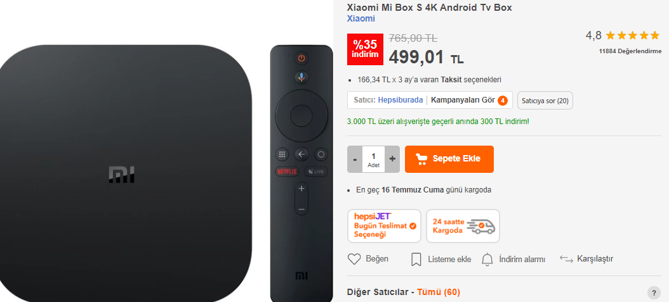This screenshot has height=302, width=669.
Task: Click the quantity Adet input field
Action: coord(373,159)
